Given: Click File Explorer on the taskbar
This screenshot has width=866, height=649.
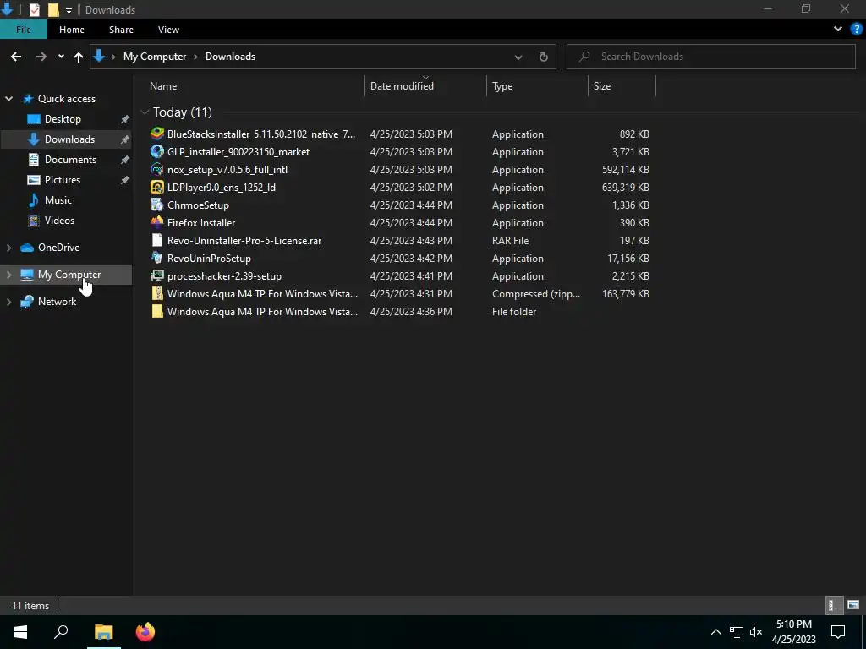Looking at the screenshot, I should (103, 632).
